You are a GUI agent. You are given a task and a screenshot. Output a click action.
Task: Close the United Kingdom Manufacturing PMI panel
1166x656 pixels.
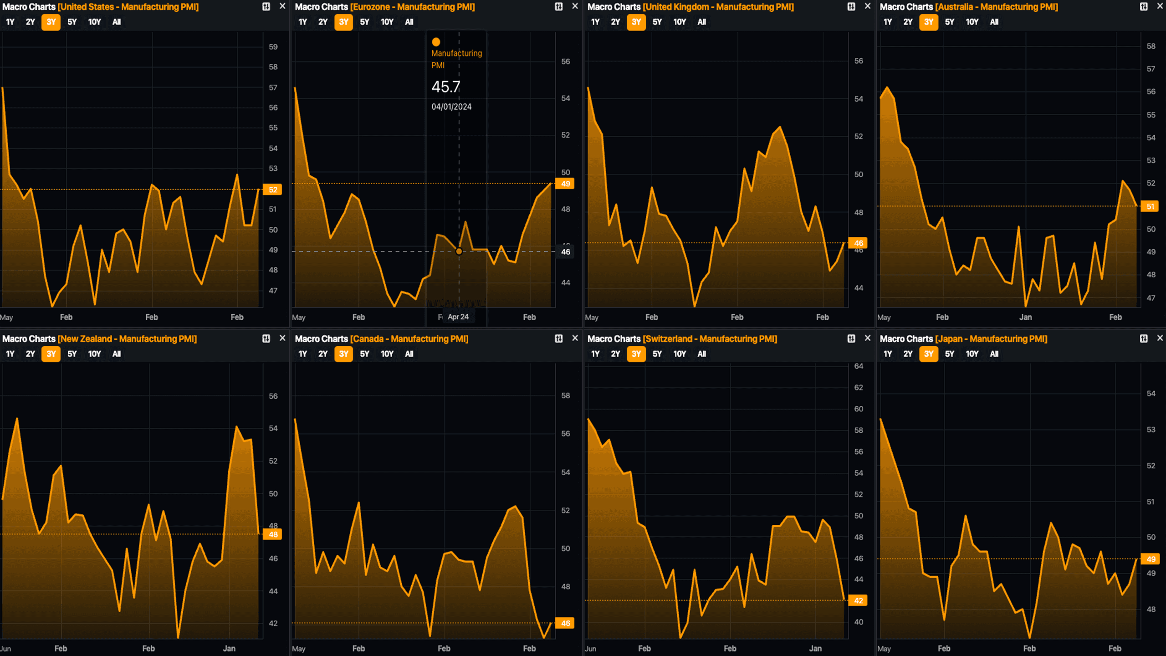[x=867, y=6]
